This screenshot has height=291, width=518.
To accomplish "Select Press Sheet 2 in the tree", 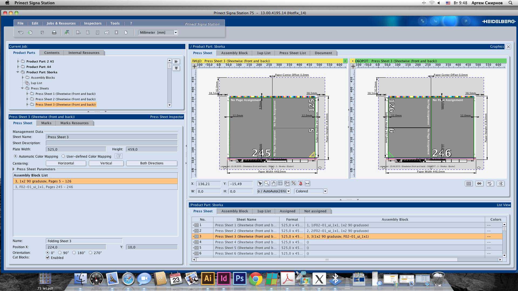I will (x=65, y=99).
